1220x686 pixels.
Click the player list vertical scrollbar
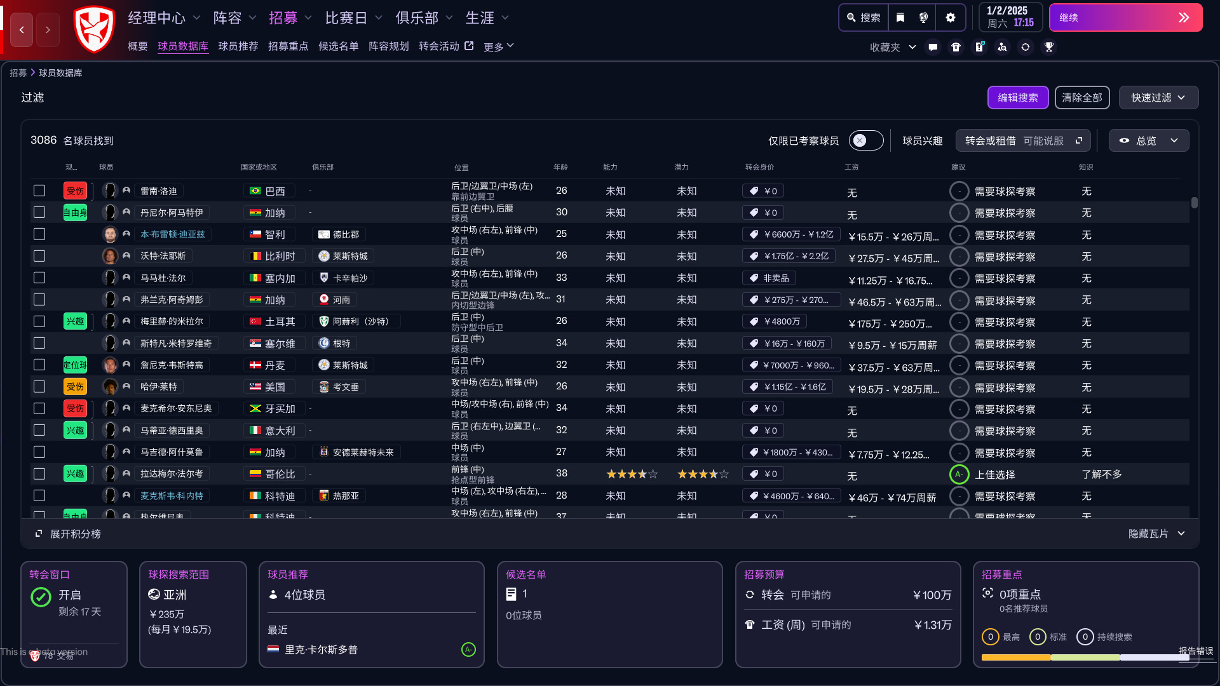coord(1194,203)
